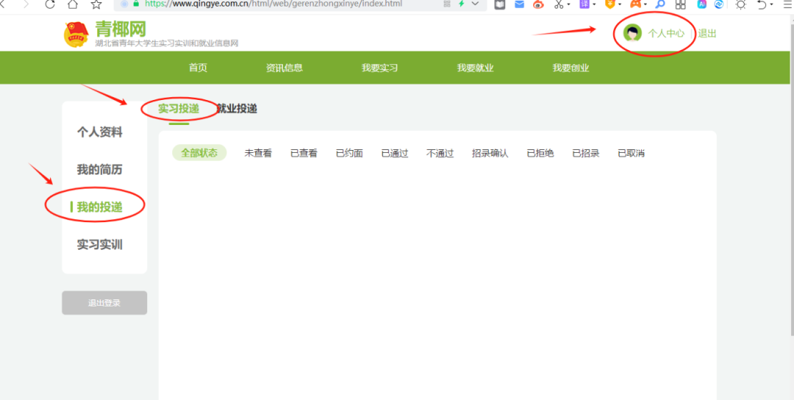The height and width of the screenshot is (400, 794).
Task: Open the mail envelope extension icon
Action: tap(520, 4)
